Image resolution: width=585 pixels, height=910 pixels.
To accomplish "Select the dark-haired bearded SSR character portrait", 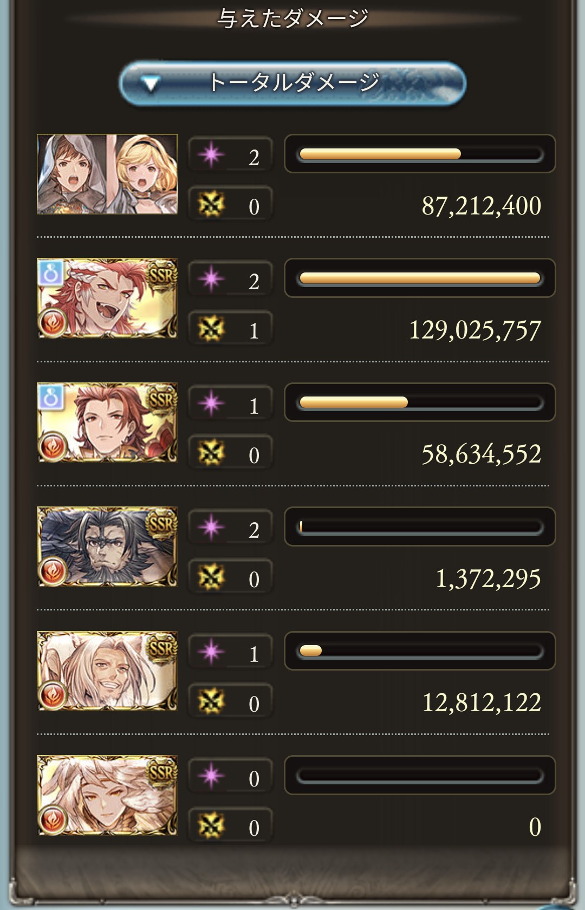I will (x=107, y=547).
